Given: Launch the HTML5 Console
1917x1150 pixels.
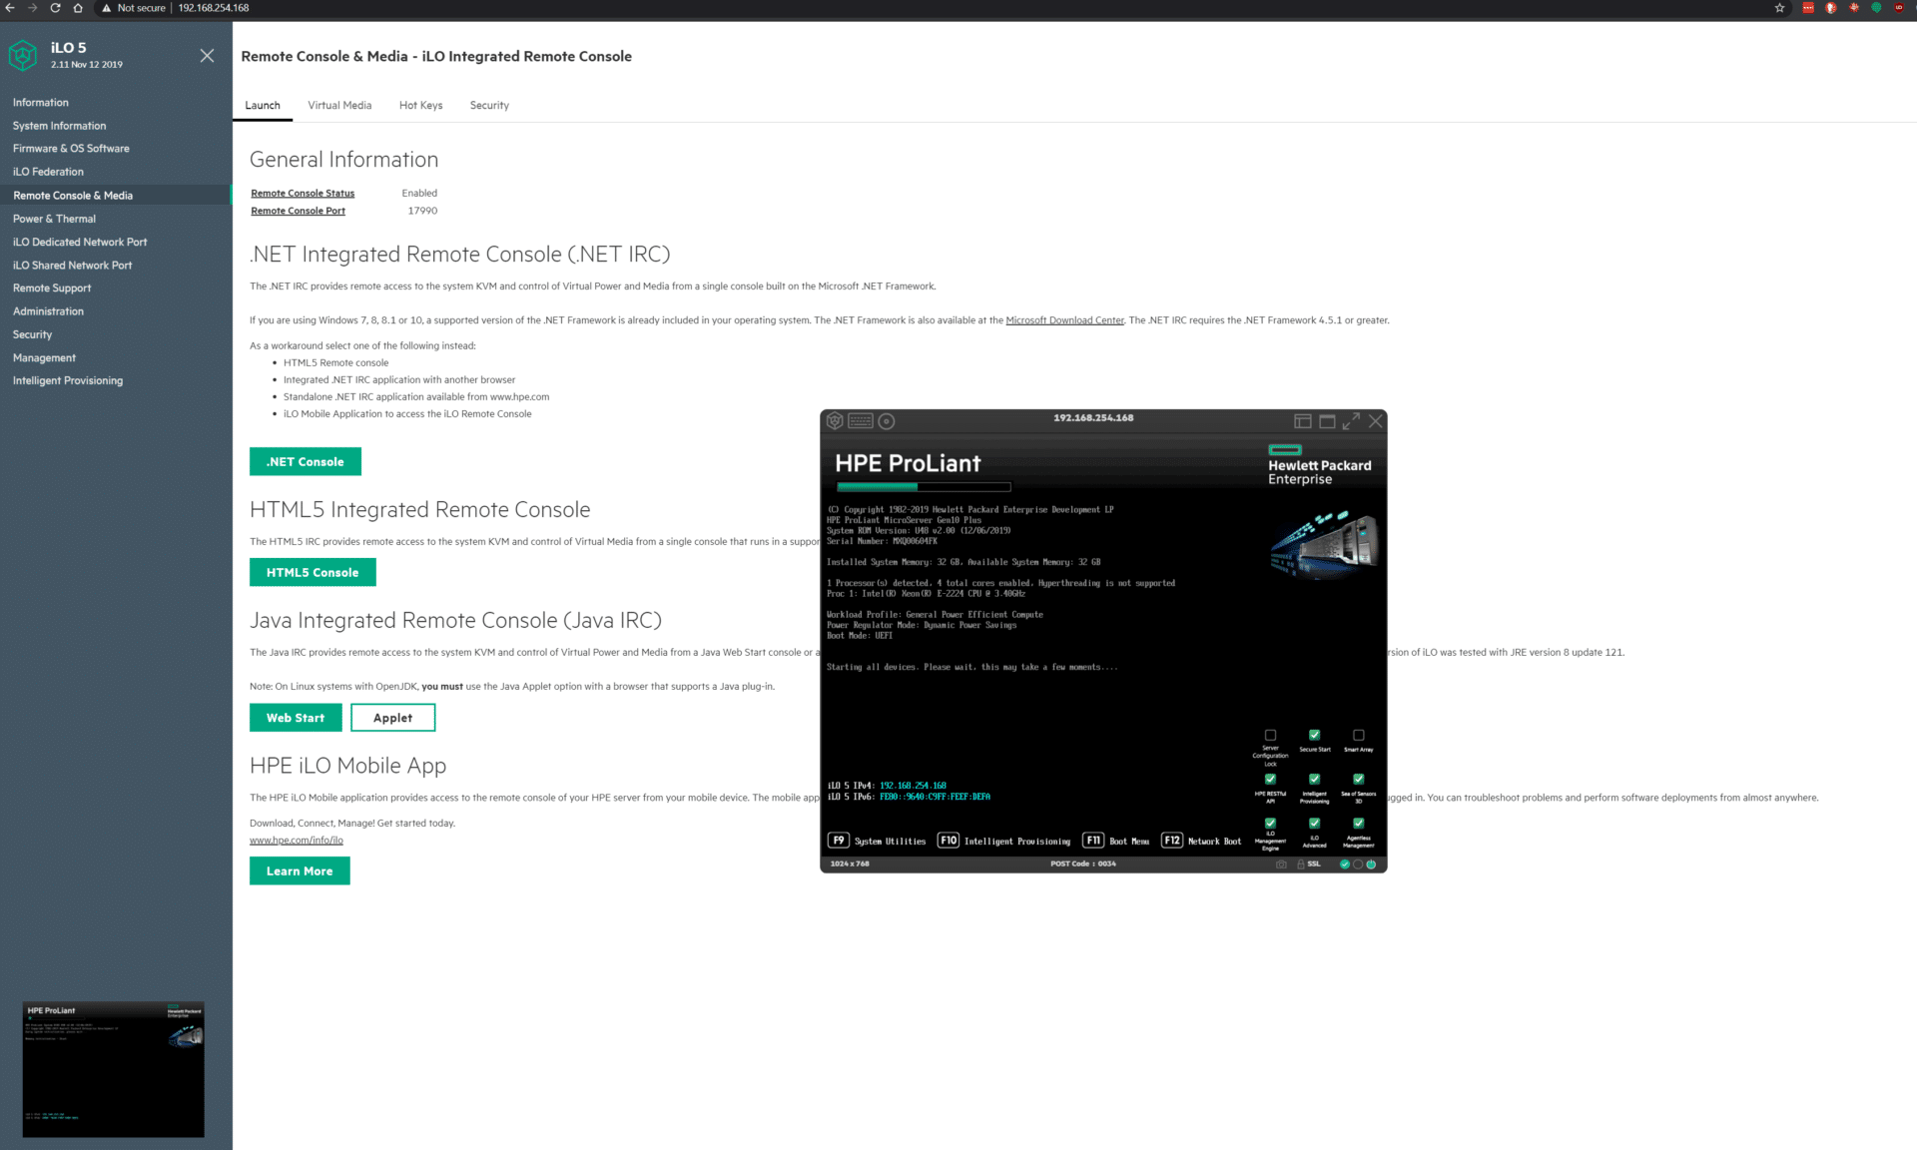Looking at the screenshot, I should coord(313,572).
